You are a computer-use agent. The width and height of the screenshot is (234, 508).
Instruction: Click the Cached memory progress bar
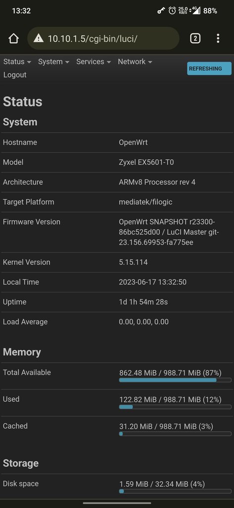point(175,434)
